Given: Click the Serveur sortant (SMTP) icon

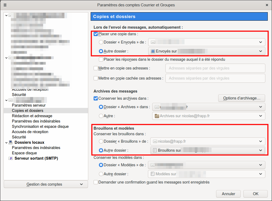Looking at the screenshot, I should 11,158.
